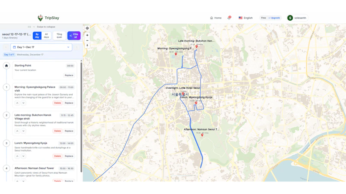
Task: Click the Starting Point home icon
Action: [x=6, y=66]
